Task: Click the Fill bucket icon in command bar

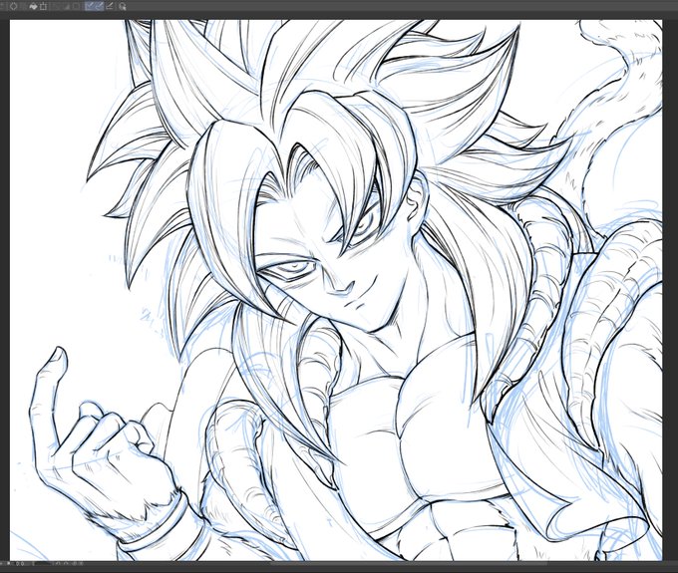Action: pos(33,6)
